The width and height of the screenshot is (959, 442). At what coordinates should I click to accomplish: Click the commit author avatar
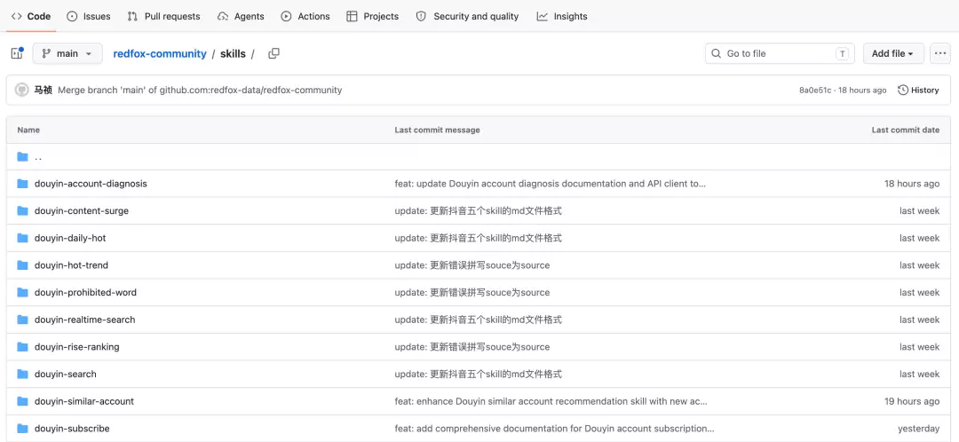(22, 90)
